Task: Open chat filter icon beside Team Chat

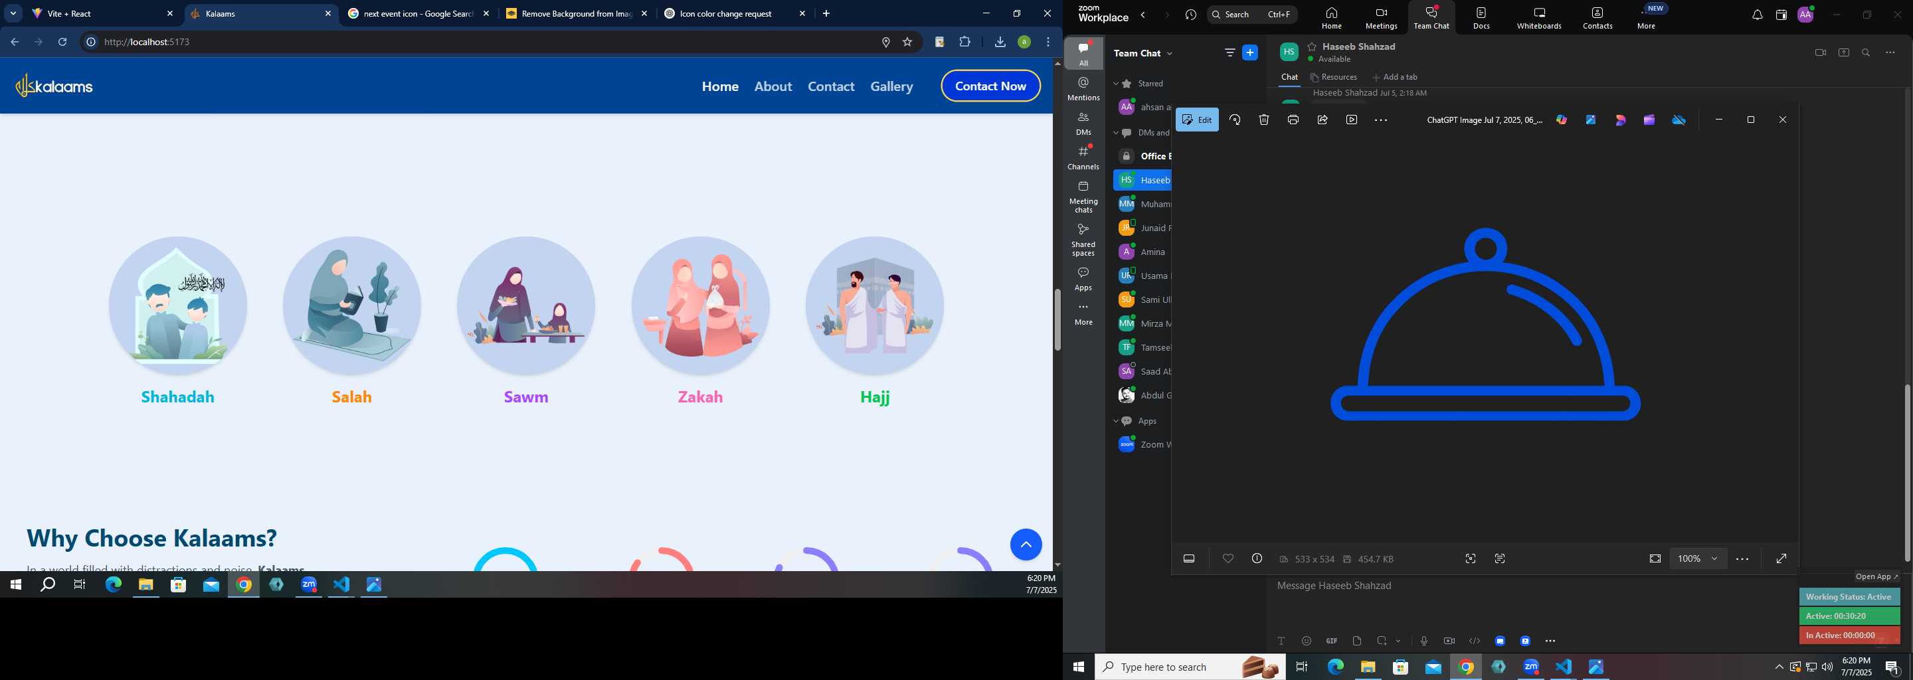Action: coord(1230,52)
